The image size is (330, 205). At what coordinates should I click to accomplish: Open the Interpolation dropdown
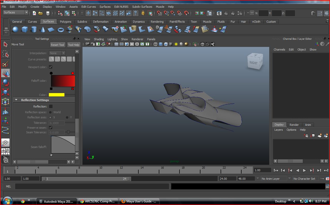[x=57, y=53]
